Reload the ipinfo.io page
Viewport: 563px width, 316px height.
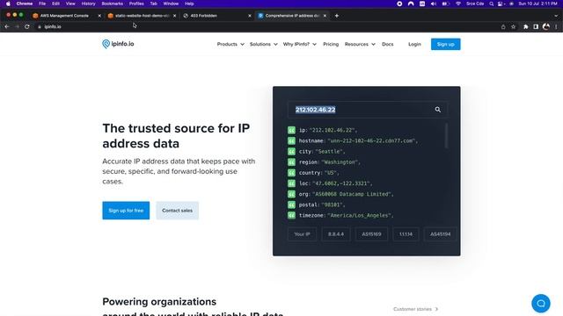[x=27, y=26]
